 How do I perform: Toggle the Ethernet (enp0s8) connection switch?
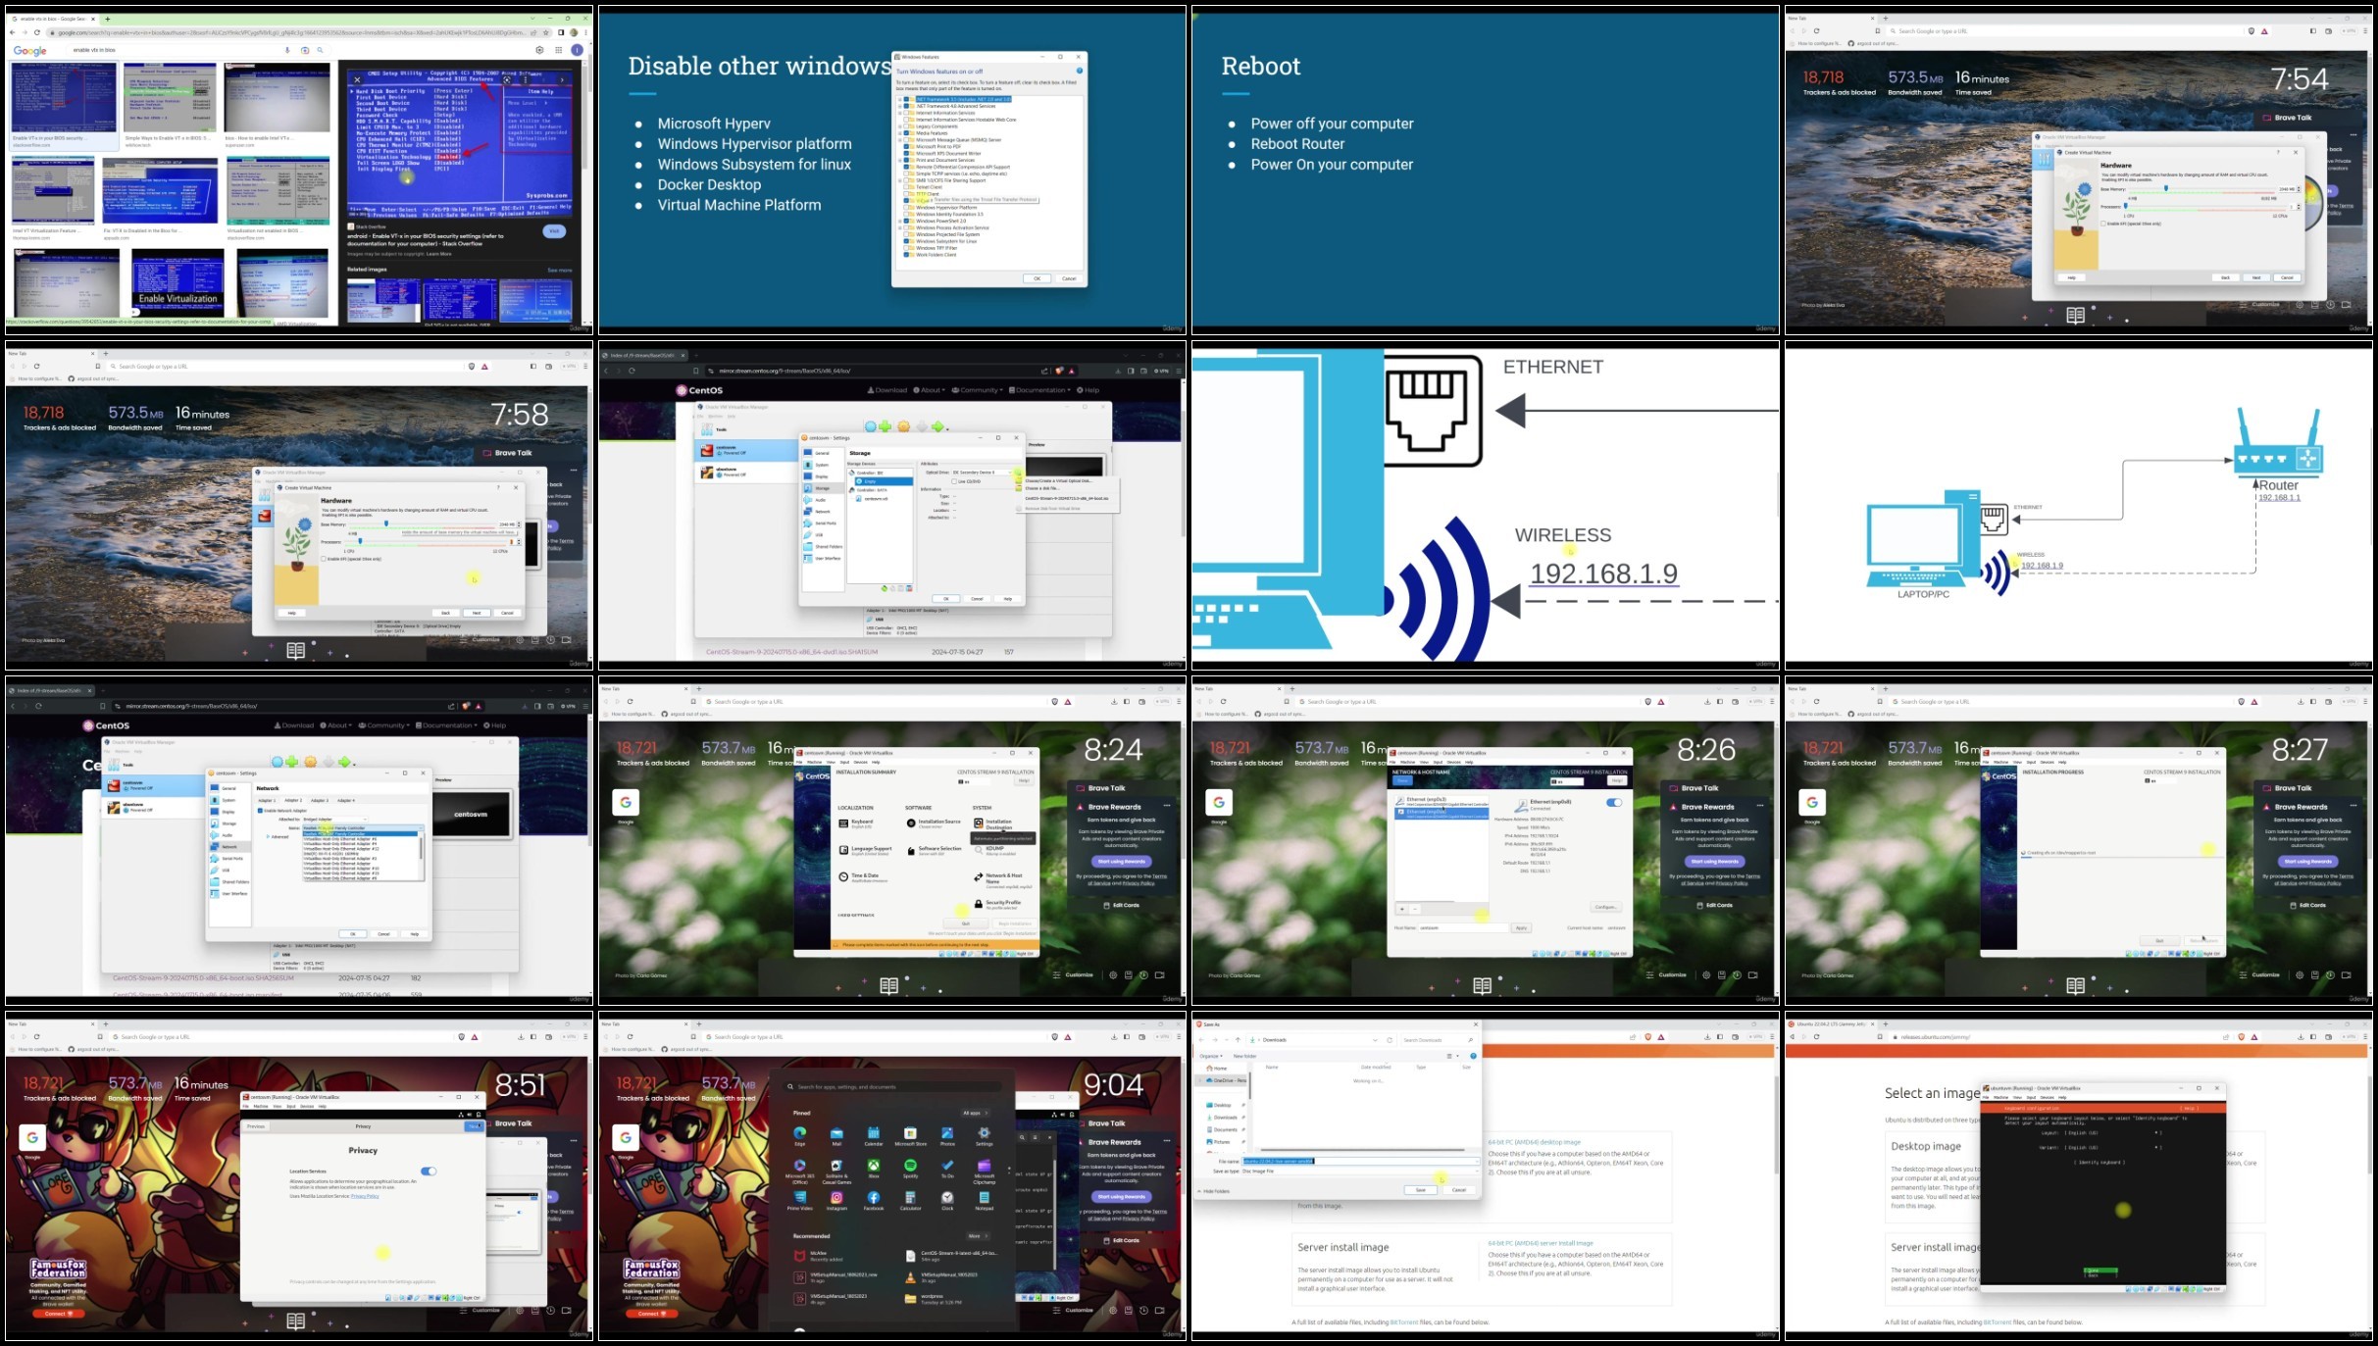tap(1613, 803)
